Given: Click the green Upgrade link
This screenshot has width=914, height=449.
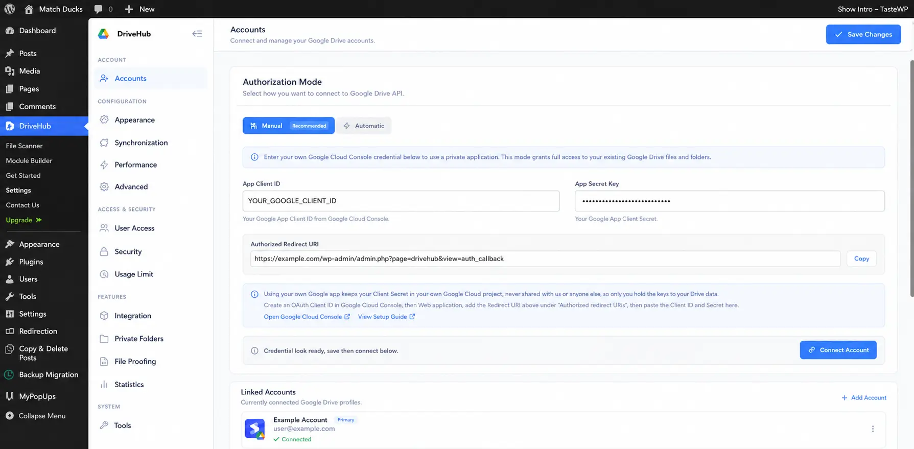Looking at the screenshot, I should [x=24, y=220].
